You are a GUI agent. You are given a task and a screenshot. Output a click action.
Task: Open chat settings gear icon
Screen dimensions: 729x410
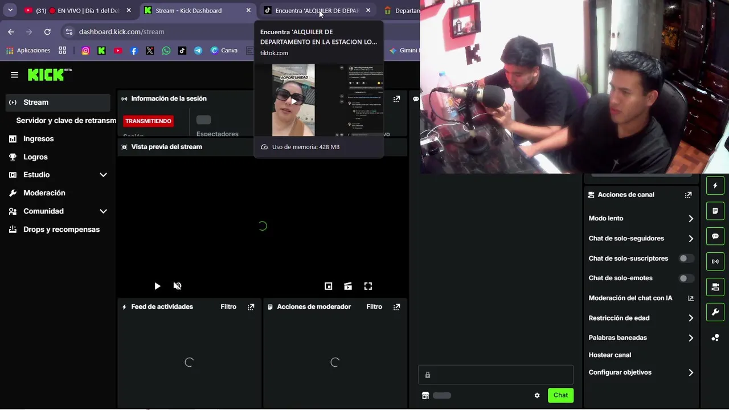tap(537, 395)
